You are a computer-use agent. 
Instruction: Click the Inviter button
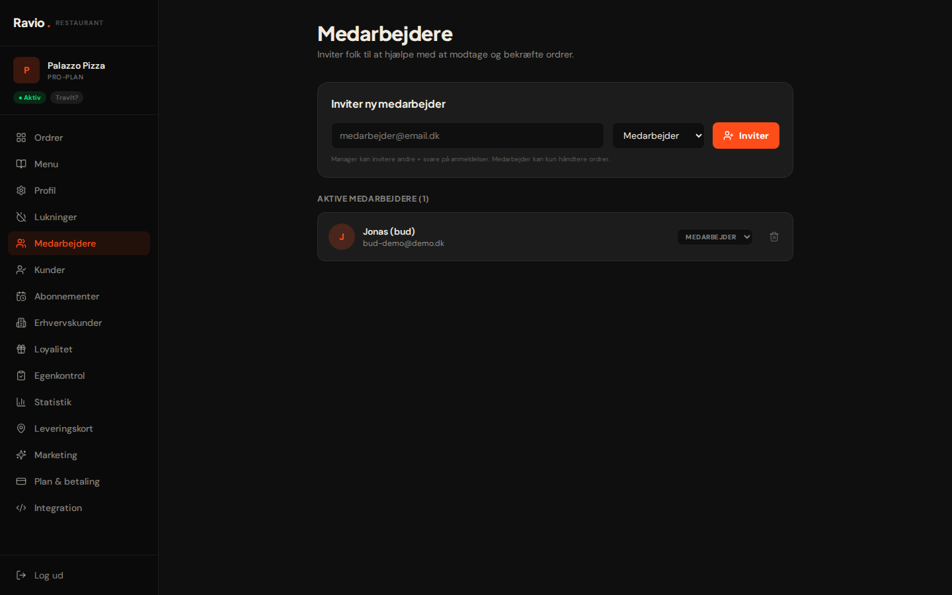tap(746, 136)
